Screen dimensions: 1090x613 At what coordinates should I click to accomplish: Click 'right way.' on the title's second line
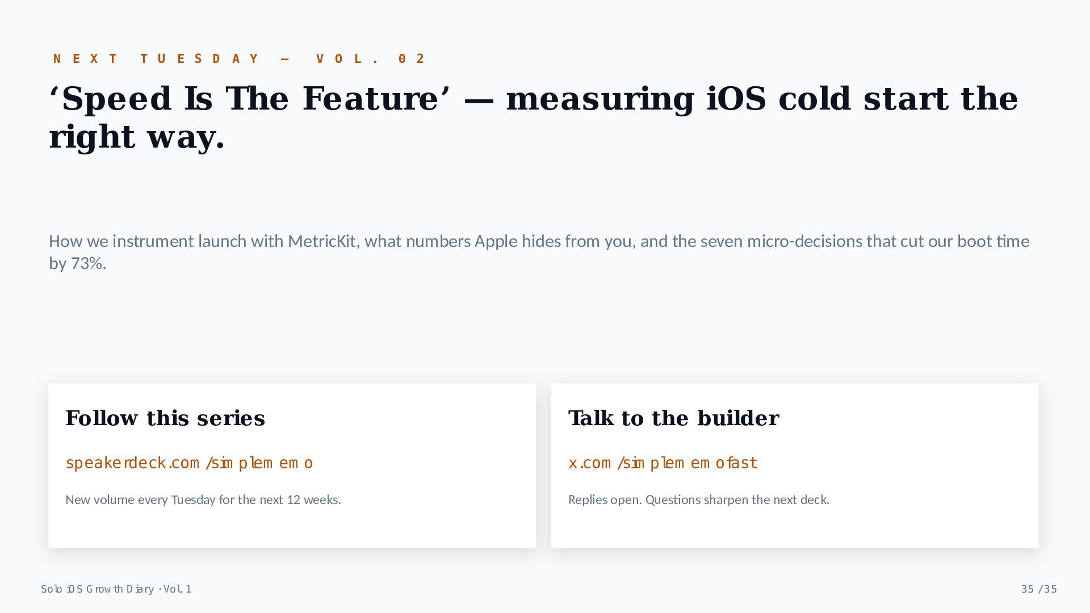[x=137, y=137]
